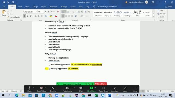Apply subscript formatting
175x98 pixels.
tap(39, 16)
